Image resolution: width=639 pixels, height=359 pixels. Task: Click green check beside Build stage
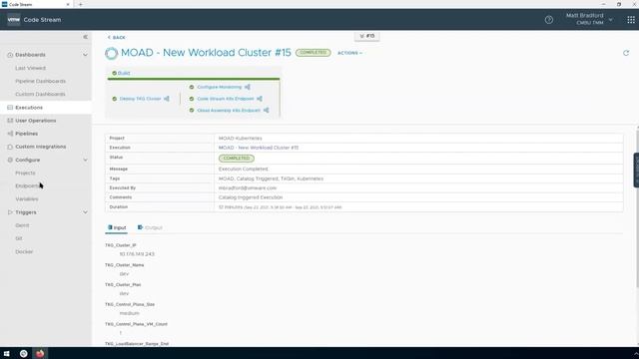pyautogui.click(x=114, y=73)
